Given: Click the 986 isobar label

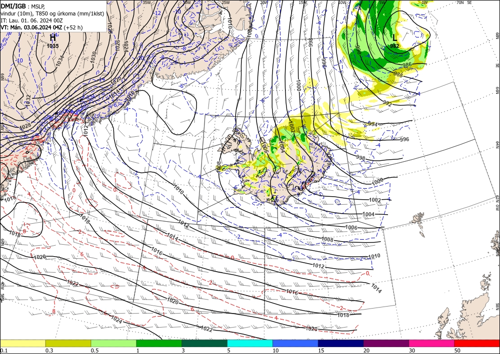Looking at the screenshot, I should point(407,65).
